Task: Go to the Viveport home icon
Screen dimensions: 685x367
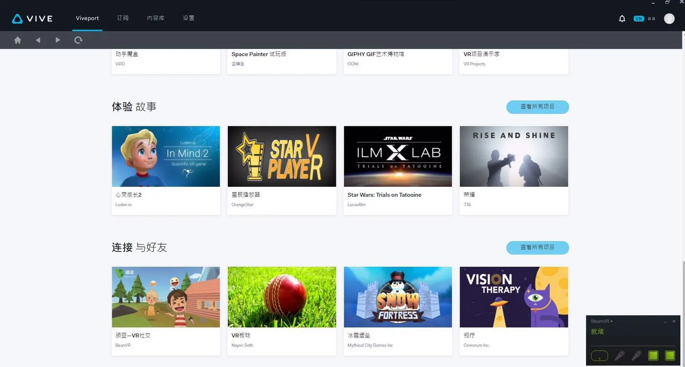Action: [18, 40]
